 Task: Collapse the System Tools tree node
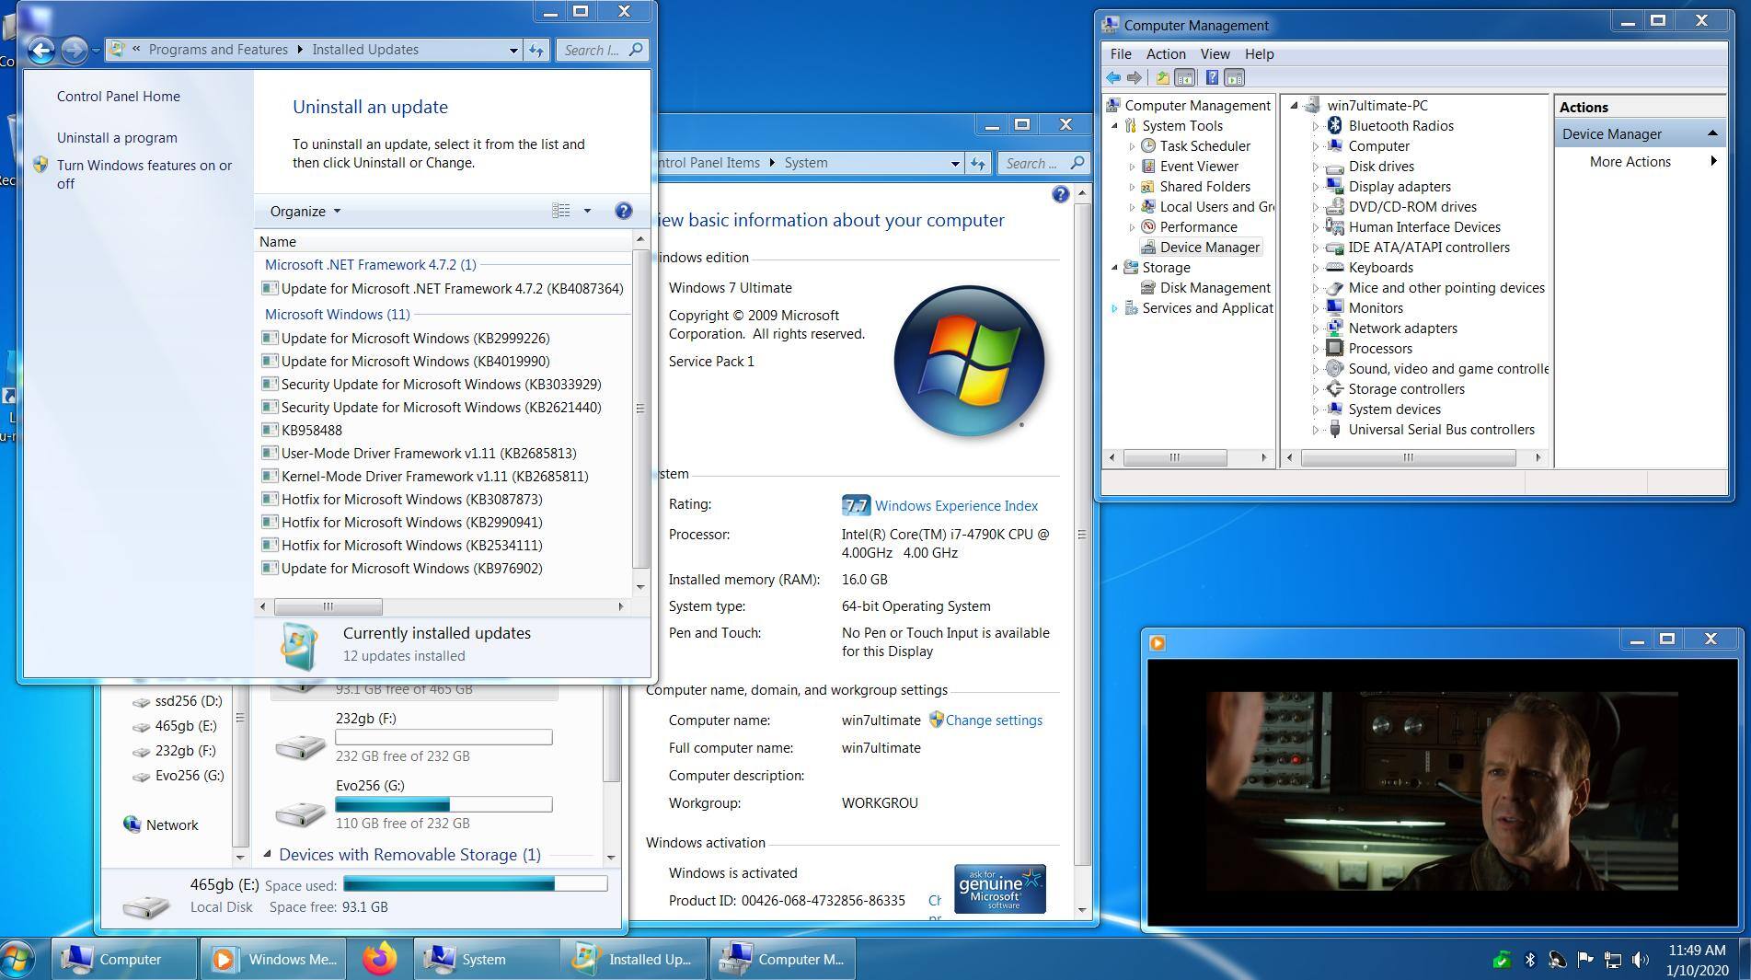1115,126
